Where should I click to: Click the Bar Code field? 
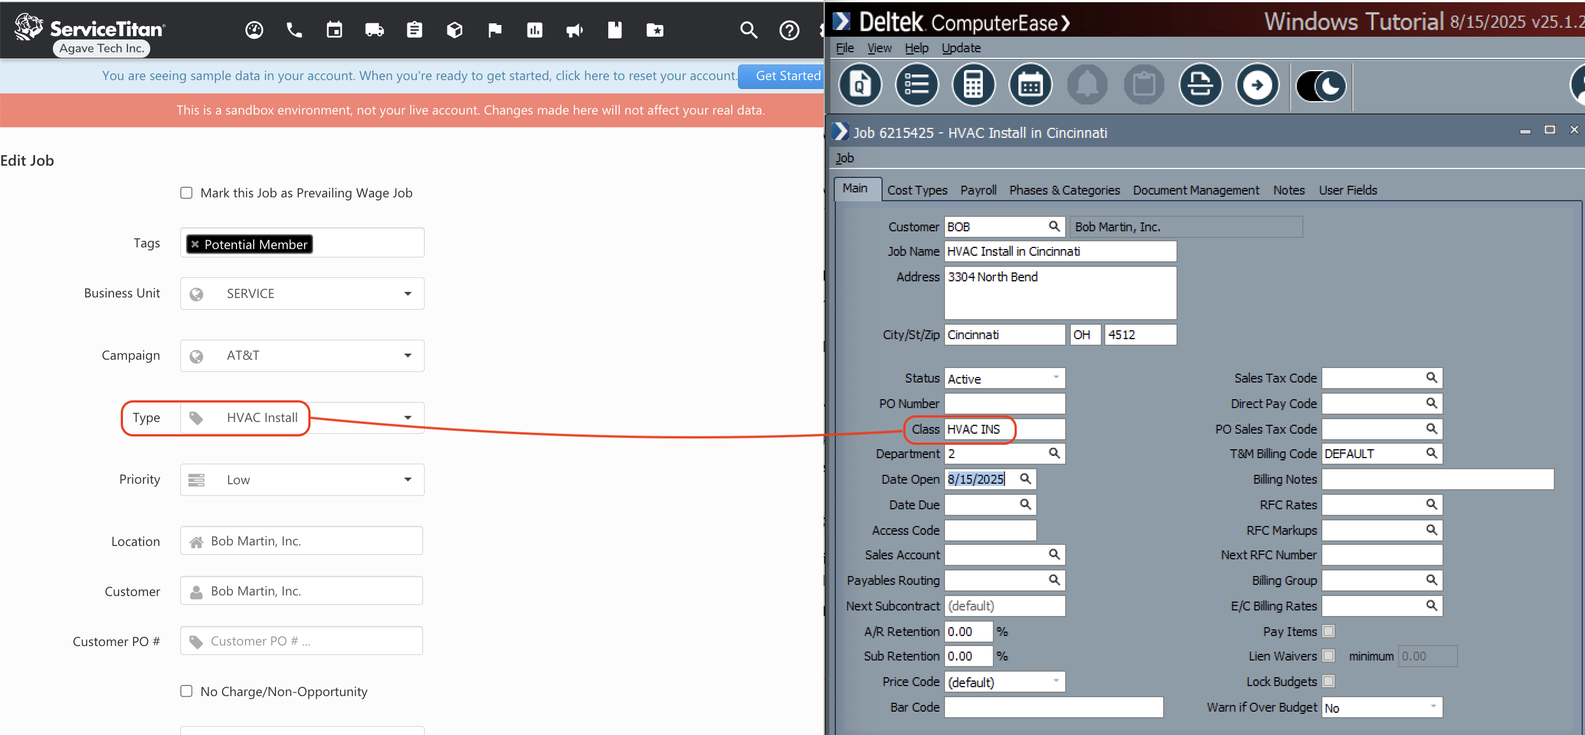pos(1054,707)
